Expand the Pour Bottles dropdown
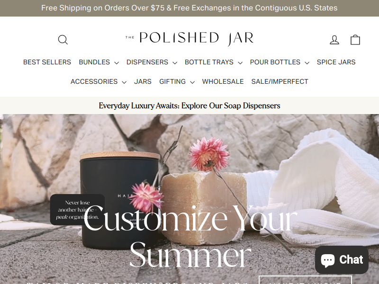Viewport: 379px width, 284px height. [x=280, y=62]
